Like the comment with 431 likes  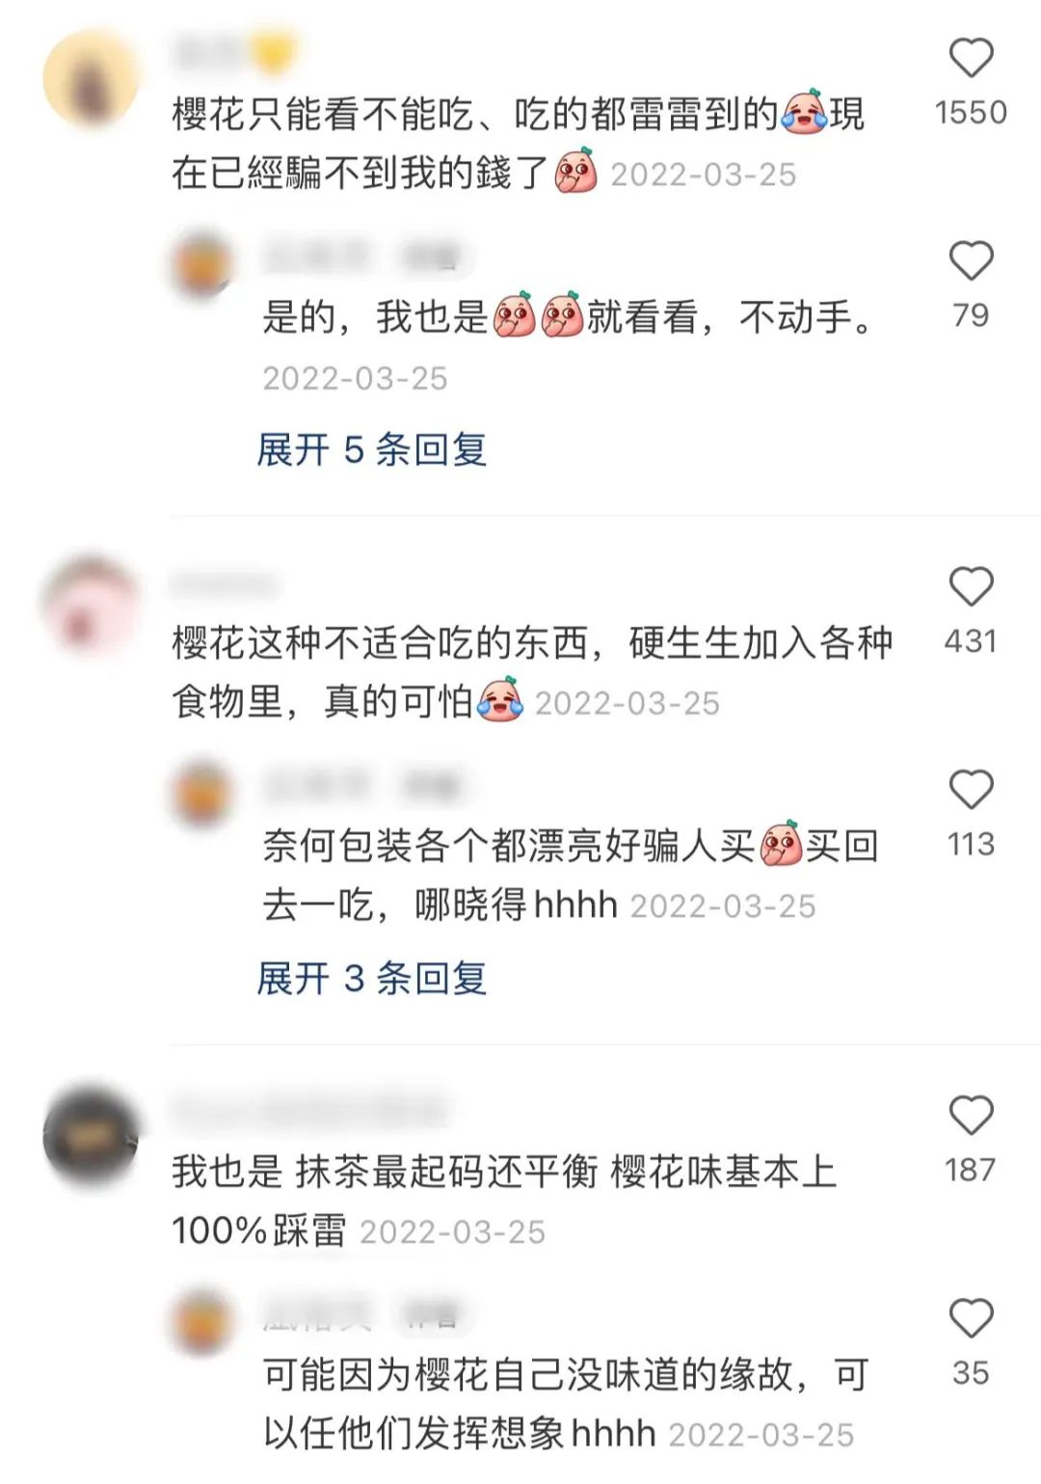point(971,586)
